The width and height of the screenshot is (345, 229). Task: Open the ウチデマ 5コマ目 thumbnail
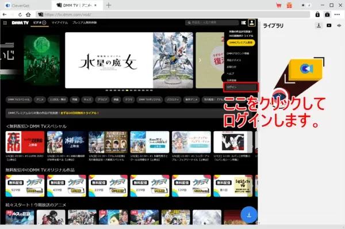click(x=25, y=186)
